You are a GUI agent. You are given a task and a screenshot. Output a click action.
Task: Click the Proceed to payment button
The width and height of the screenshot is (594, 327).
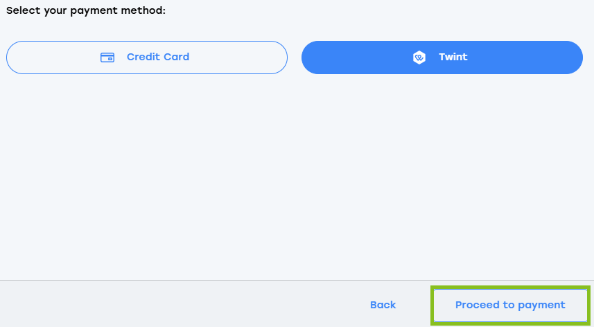coord(510,305)
